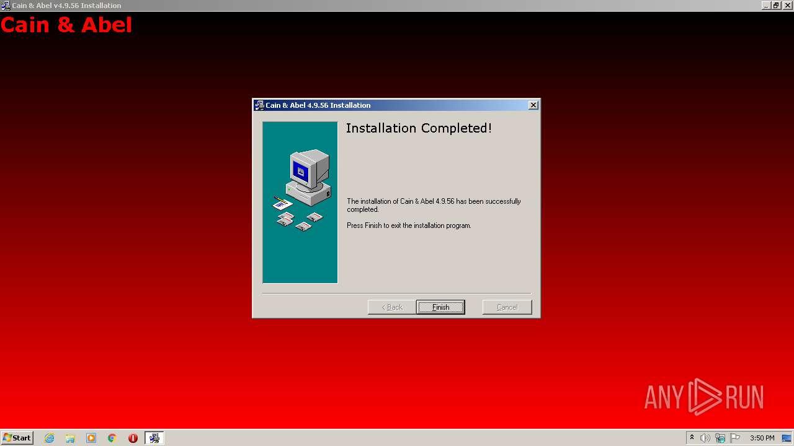Open Windows Explorer folder icon in taskbar
This screenshot has height=446, width=794.
click(x=70, y=438)
